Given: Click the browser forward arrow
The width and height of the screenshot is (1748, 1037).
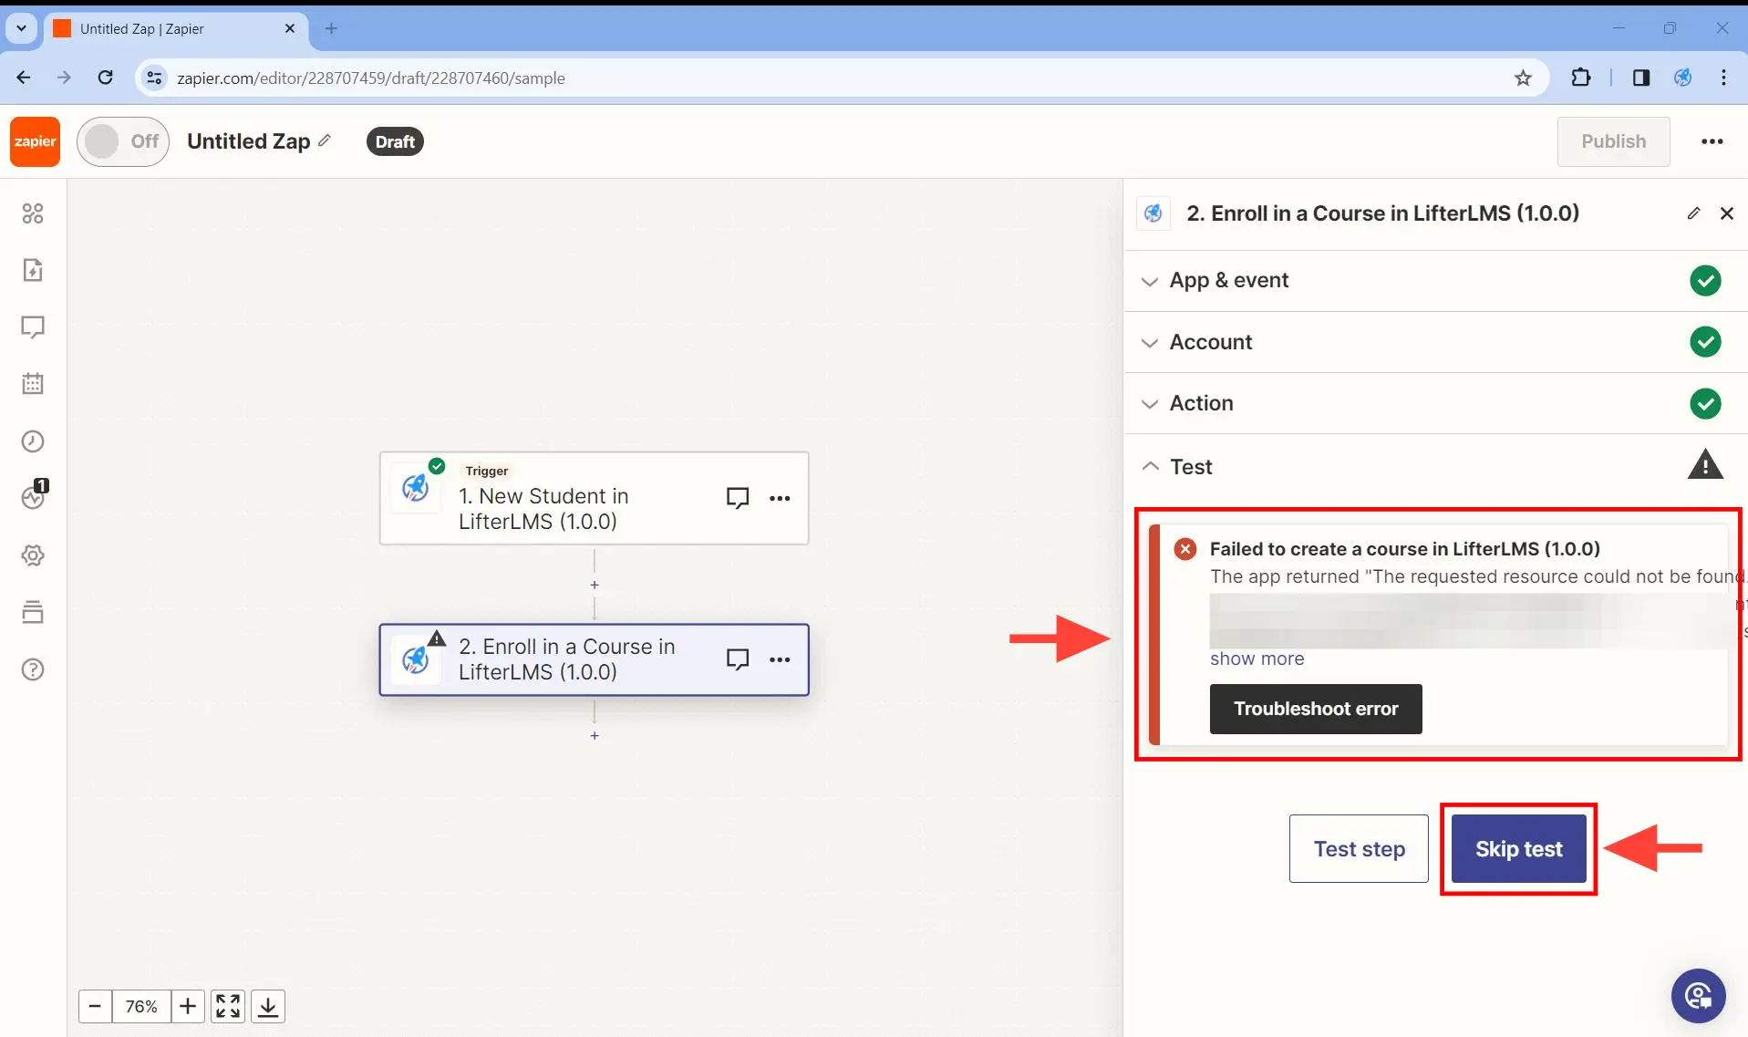Looking at the screenshot, I should (64, 78).
